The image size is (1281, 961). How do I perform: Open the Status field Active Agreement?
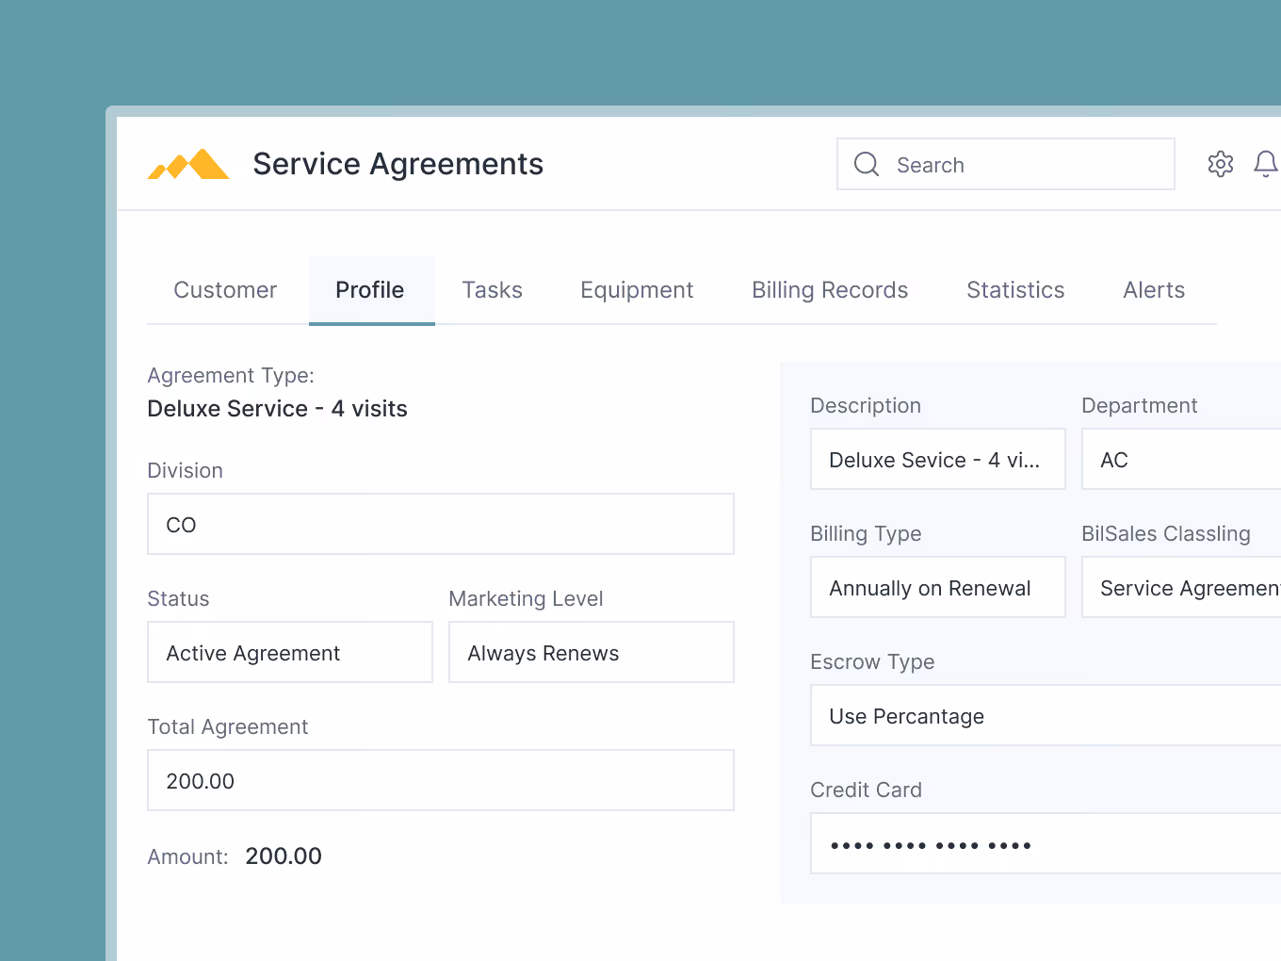coord(290,652)
